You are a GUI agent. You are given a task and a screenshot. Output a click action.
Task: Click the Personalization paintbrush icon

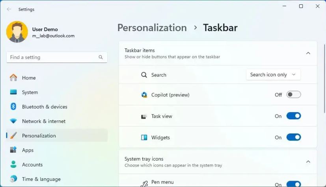tap(13, 135)
